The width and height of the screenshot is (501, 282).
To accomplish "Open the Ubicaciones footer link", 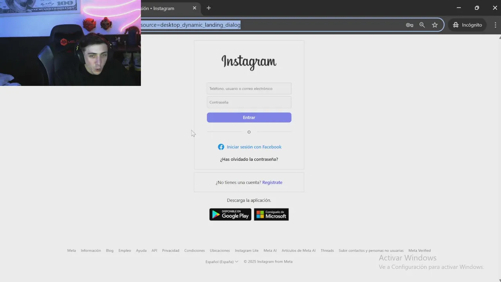I will (x=220, y=251).
